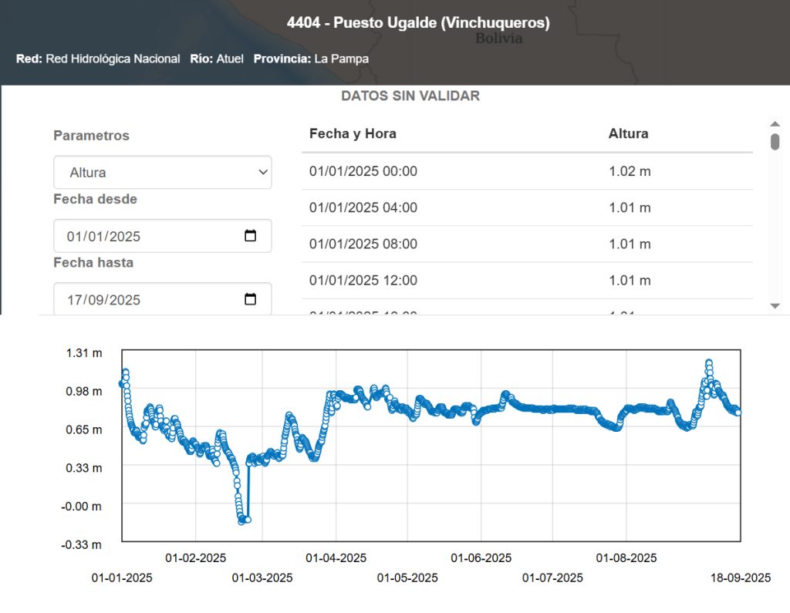Click the Altura column header

(x=628, y=133)
